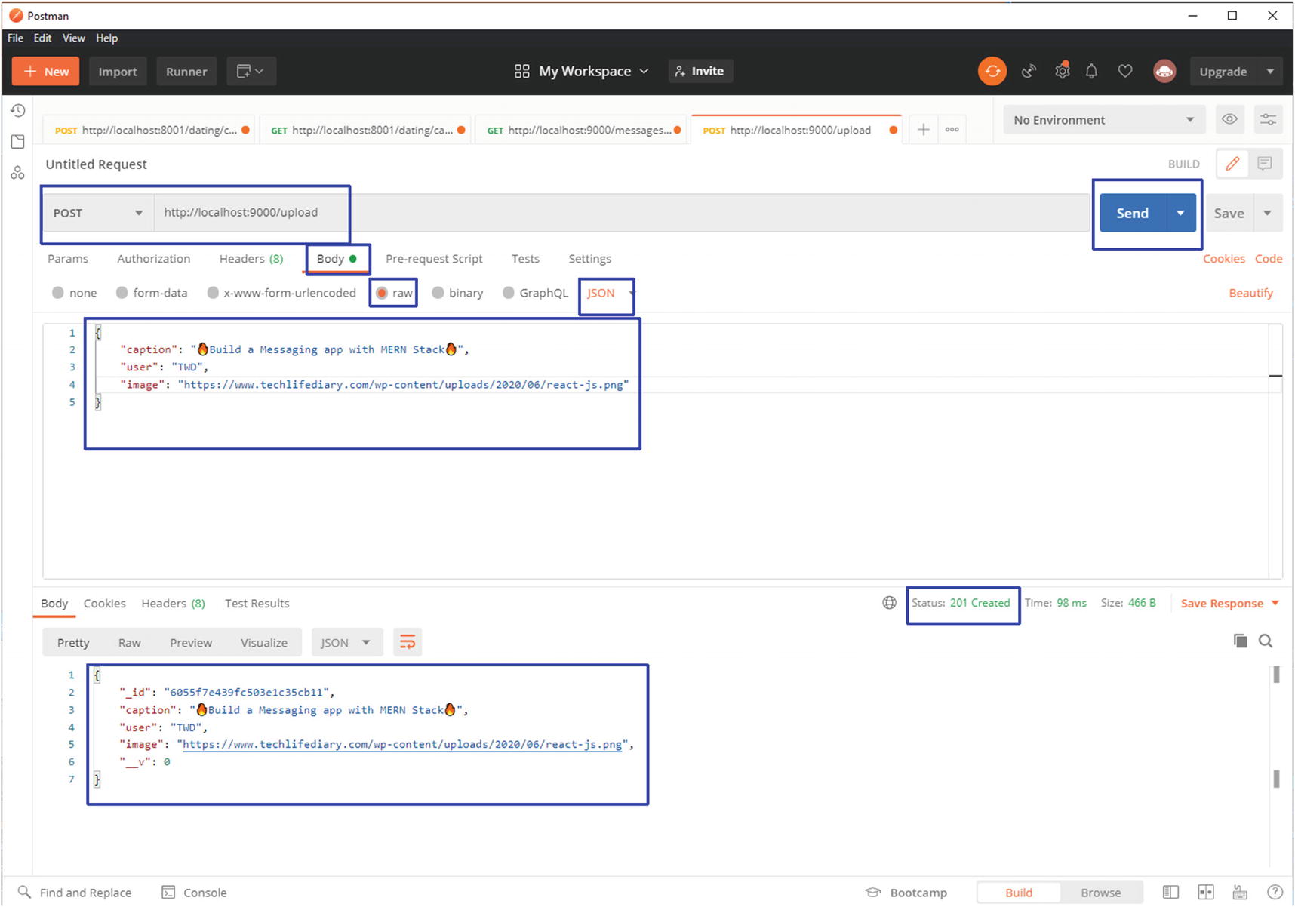Image resolution: width=1295 pixels, height=907 pixels.
Task: Switch to the Authorization tab
Action: click(x=153, y=259)
